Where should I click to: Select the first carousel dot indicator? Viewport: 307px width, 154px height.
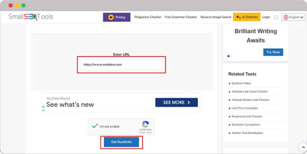point(228,56)
